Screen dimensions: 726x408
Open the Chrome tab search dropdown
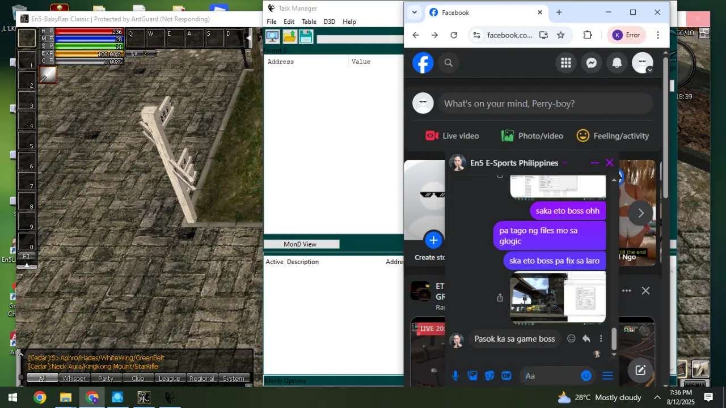coord(415,12)
